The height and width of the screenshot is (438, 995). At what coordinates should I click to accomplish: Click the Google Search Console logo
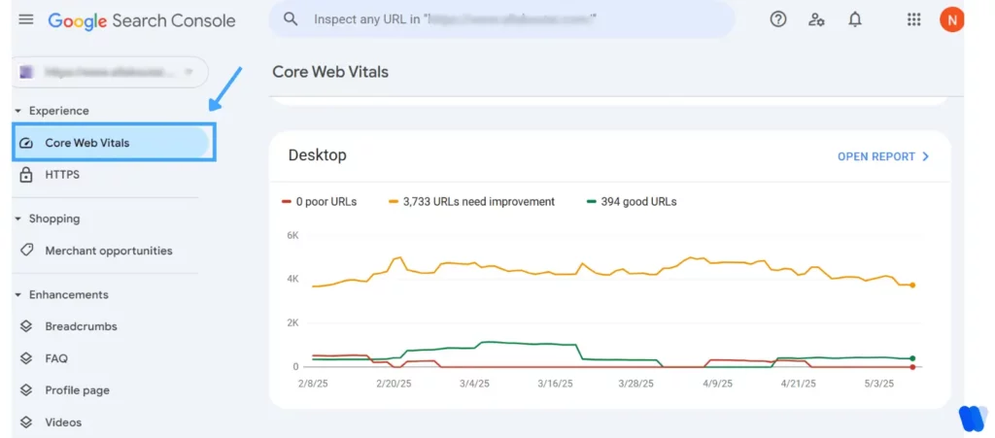pyautogui.click(x=142, y=21)
